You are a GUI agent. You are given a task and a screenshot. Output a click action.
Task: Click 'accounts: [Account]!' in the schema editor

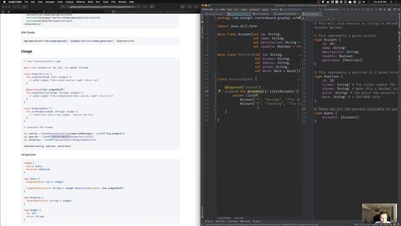click(x=341, y=117)
